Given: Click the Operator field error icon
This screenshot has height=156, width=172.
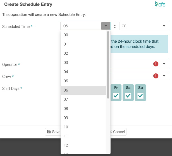Looking at the screenshot, I should tap(156, 64).
